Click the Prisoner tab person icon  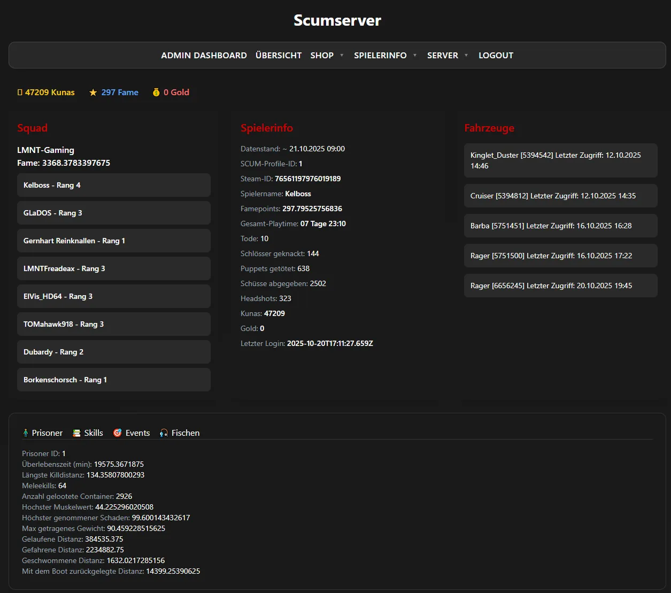coord(25,433)
